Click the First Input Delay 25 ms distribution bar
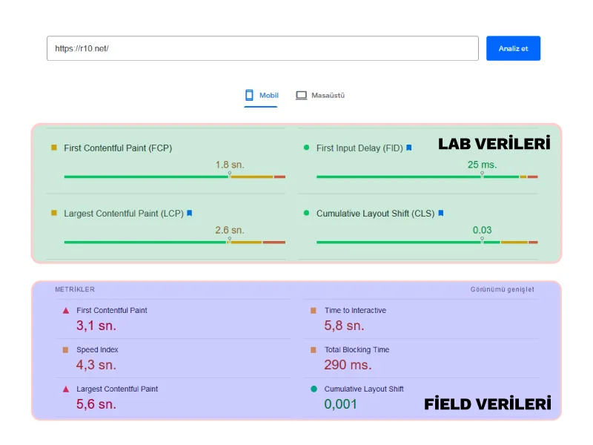 click(x=426, y=177)
